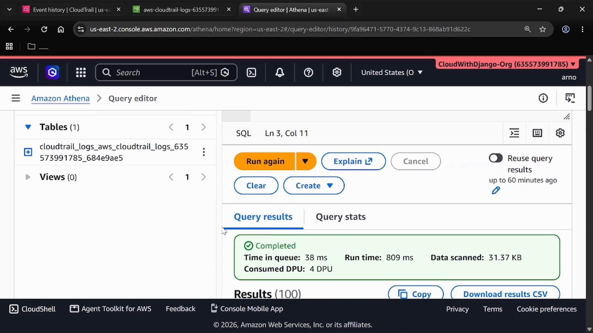Screen dimensions: 593x333
Task: Open the tutorials panel icon beside info
Action: [x=570, y=98]
